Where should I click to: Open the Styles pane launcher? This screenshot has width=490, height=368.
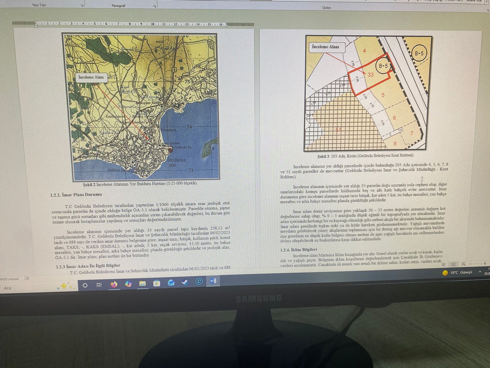(x=488, y=10)
